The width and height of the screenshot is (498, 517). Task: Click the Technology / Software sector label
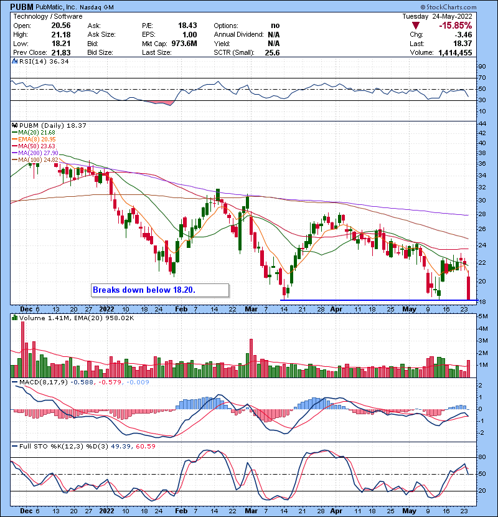(x=48, y=16)
